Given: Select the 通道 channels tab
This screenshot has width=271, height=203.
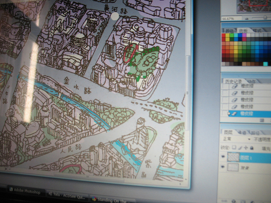Looking at the screenshot, I should (242, 132).
